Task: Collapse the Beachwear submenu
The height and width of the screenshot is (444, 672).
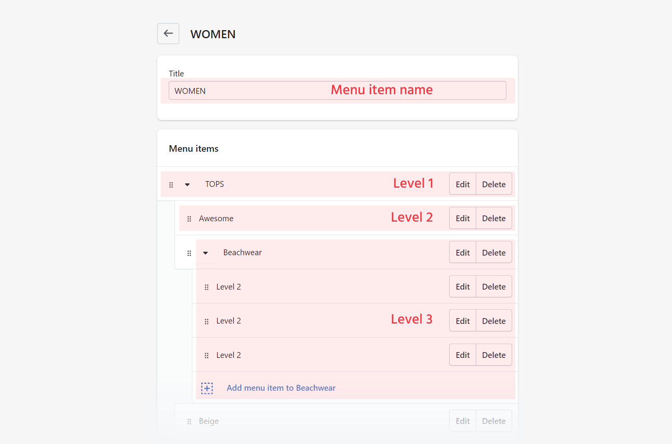Action: click(205, 253)
